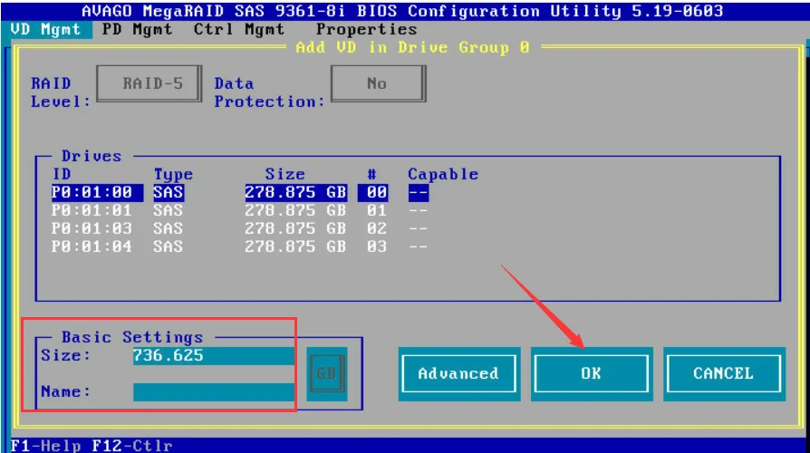Image resolution: width=810 pixels, height=453 pixels.
Task: Click the Capable column header
Action: click(443, 175)
